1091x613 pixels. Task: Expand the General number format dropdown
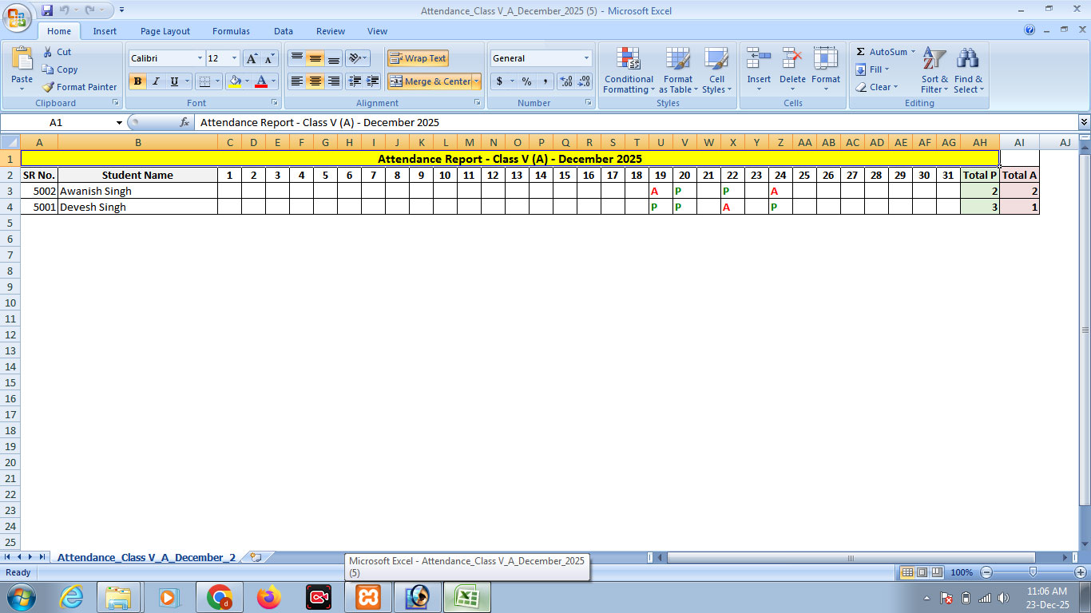click(x=586, y=58)
